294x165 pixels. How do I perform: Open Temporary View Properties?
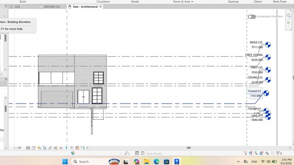pos(72,148)
